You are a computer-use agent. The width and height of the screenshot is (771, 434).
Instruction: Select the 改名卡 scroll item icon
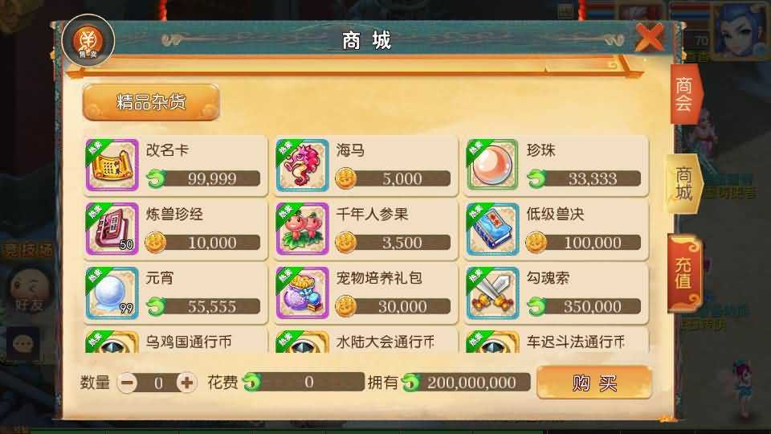[112, 166]
